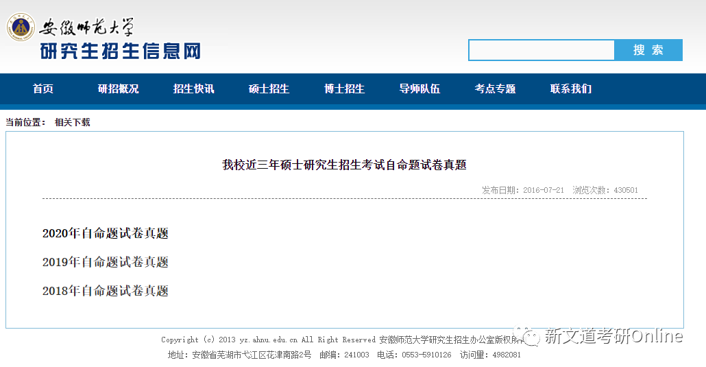
Task: Select 招生快讯 from the navigation bar
Action: (193, 88)
